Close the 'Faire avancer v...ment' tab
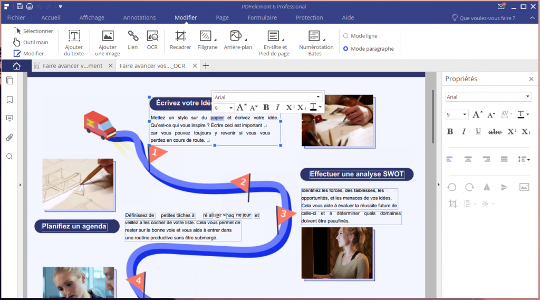Screen dimensions: 540x300 coord(111,65)
